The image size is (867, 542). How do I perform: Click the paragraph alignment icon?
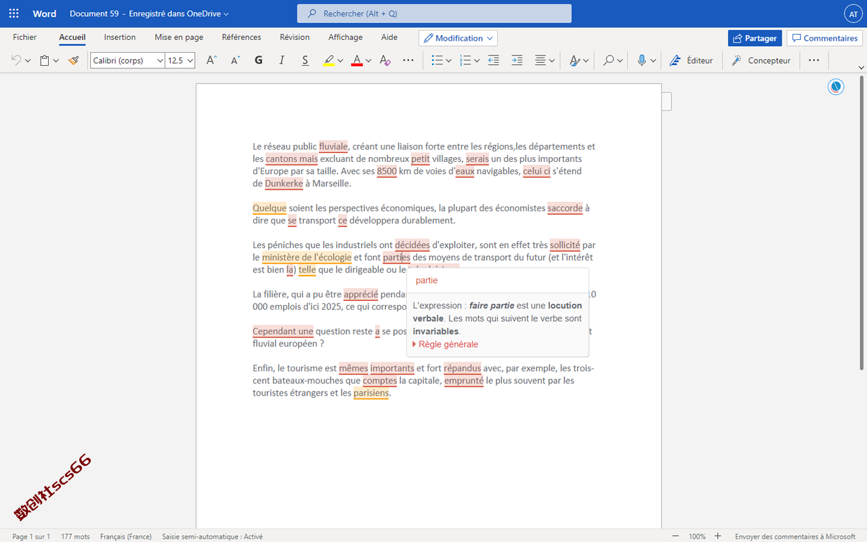(541, 60)
